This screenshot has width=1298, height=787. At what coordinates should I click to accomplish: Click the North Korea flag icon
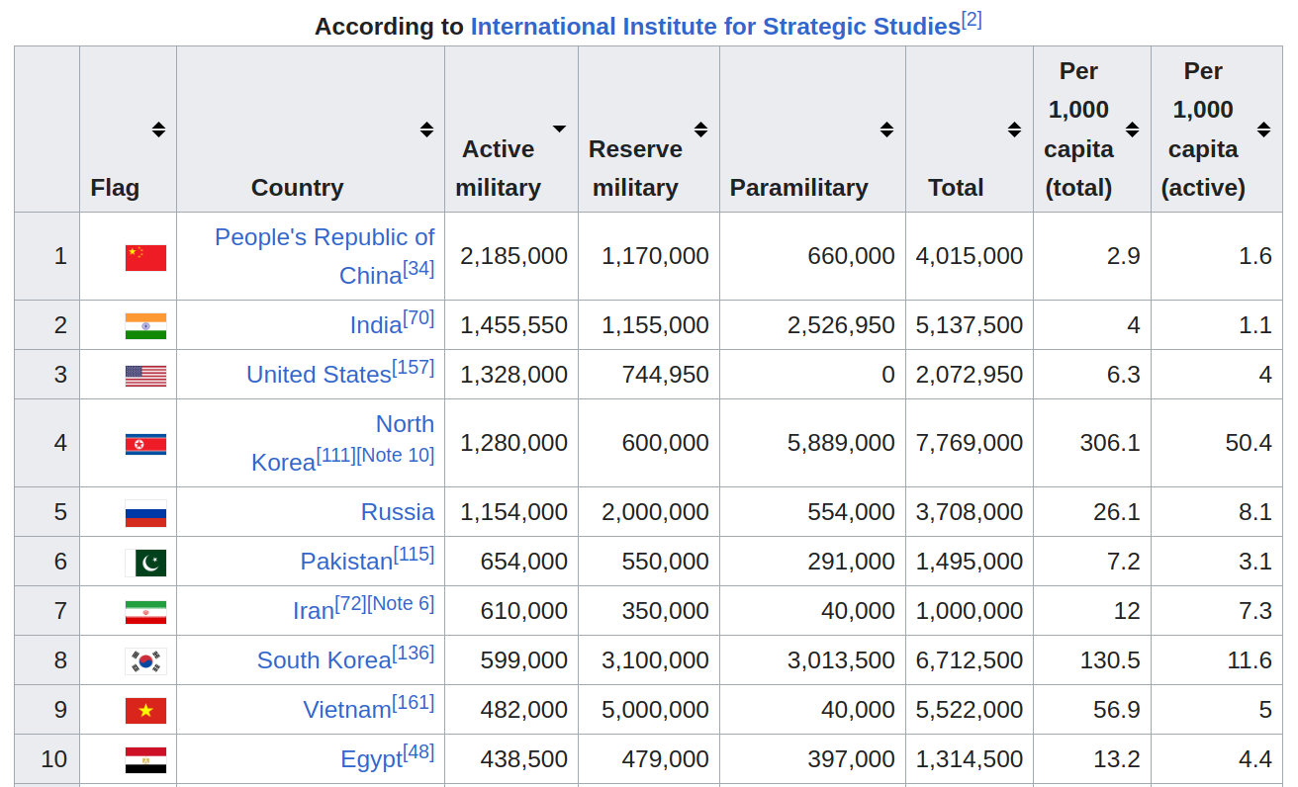(145, 444)
